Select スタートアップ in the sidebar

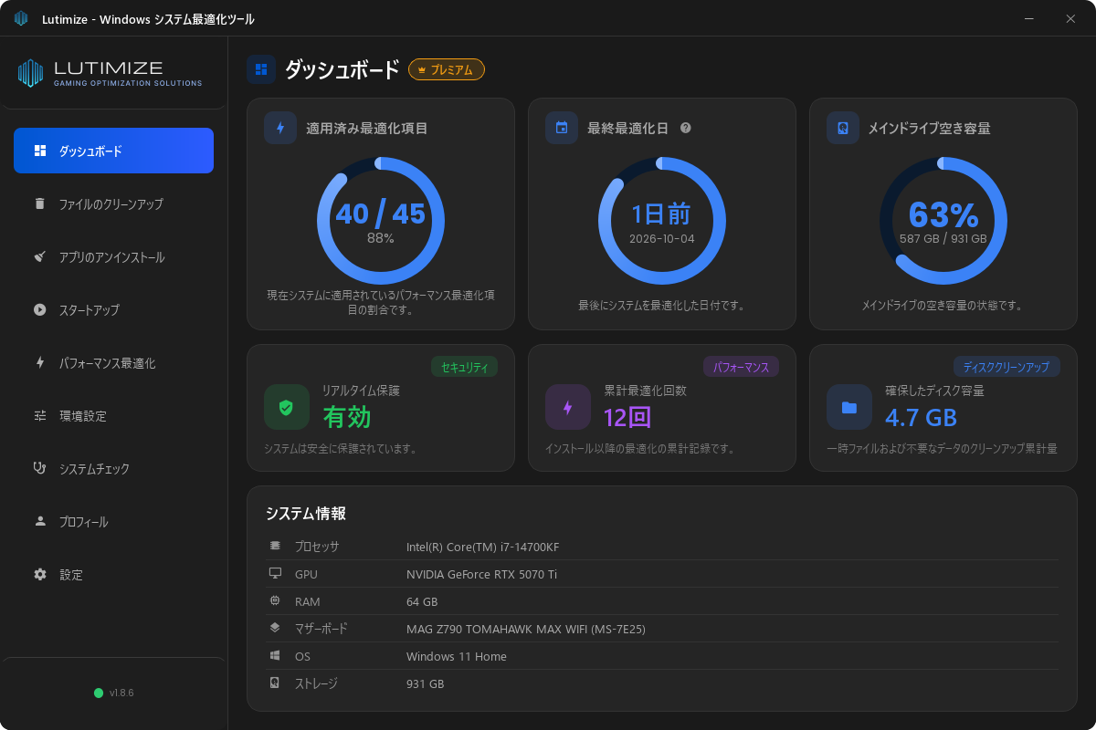pyautogui.click(x=113, y=309)
